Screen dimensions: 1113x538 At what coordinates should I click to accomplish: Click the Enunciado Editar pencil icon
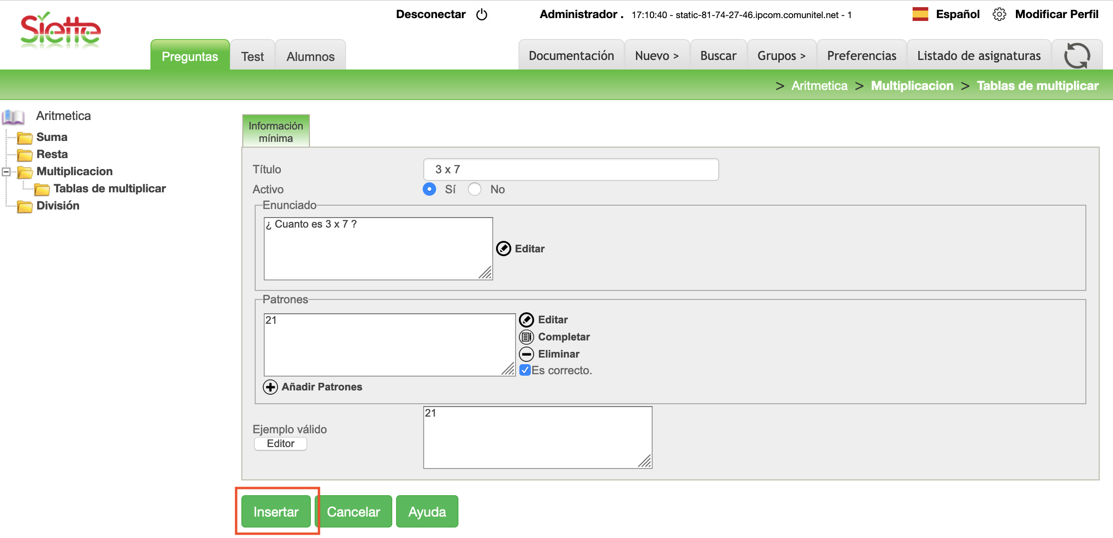pos(503,249)
